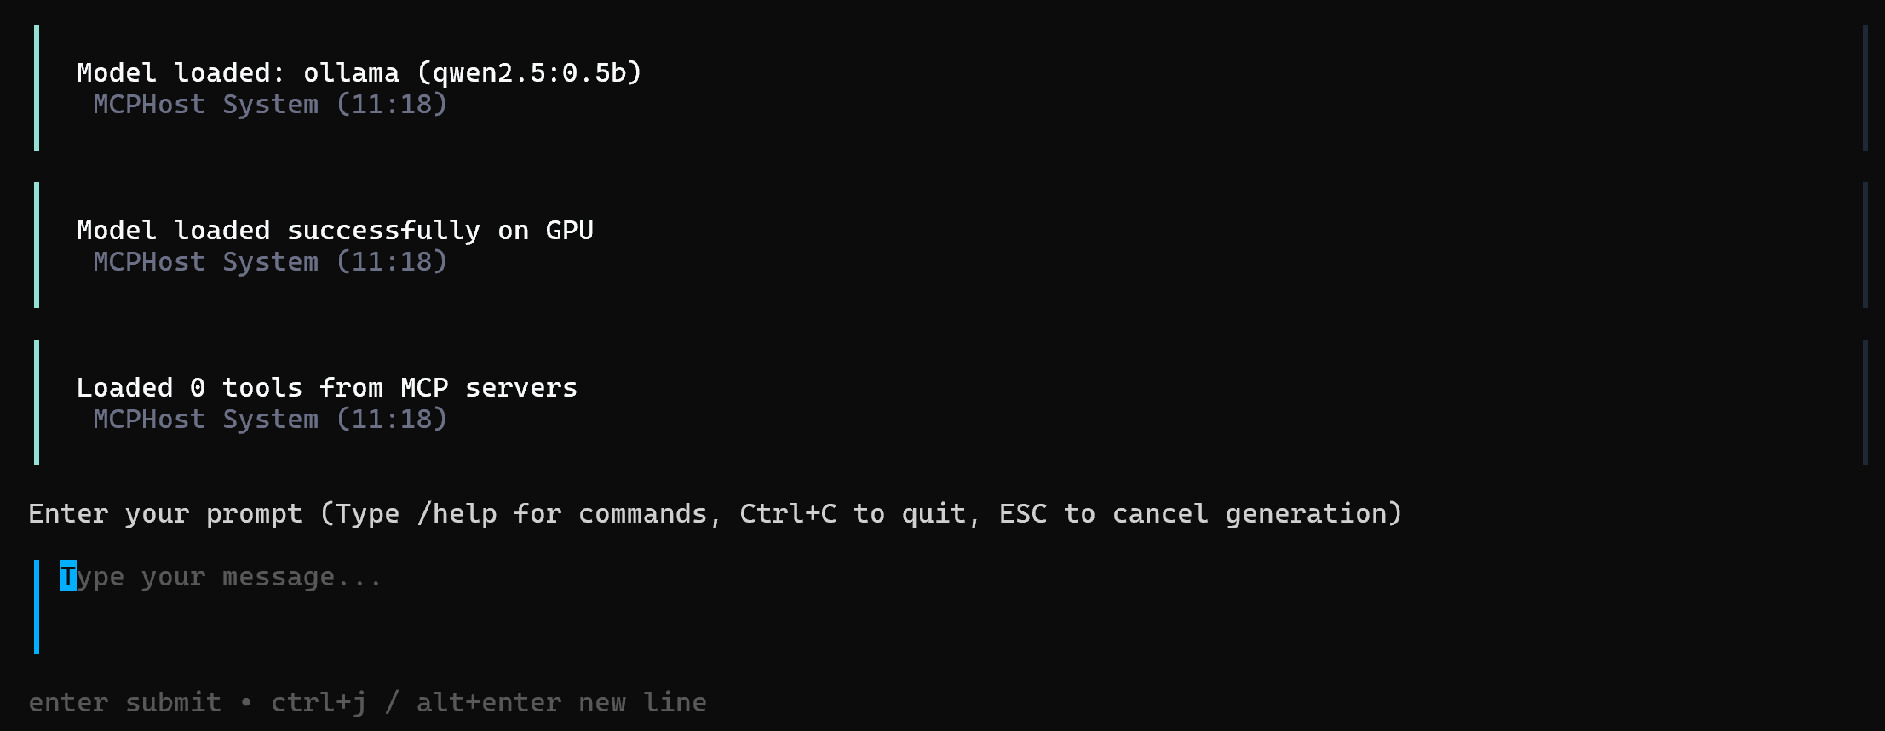Click green left border of GPU message
Screen dimensions: 1885x731
[37, 245]
